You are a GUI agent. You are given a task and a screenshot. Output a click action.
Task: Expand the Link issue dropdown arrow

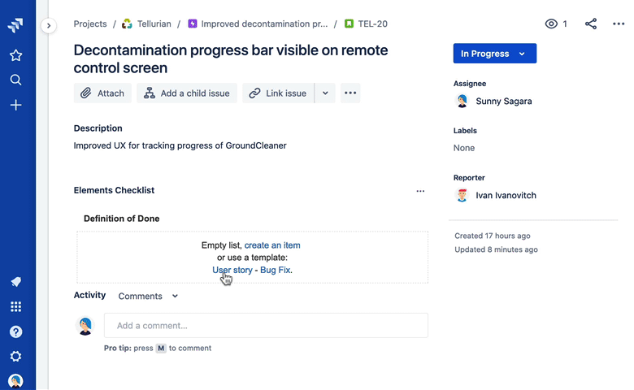325,93
